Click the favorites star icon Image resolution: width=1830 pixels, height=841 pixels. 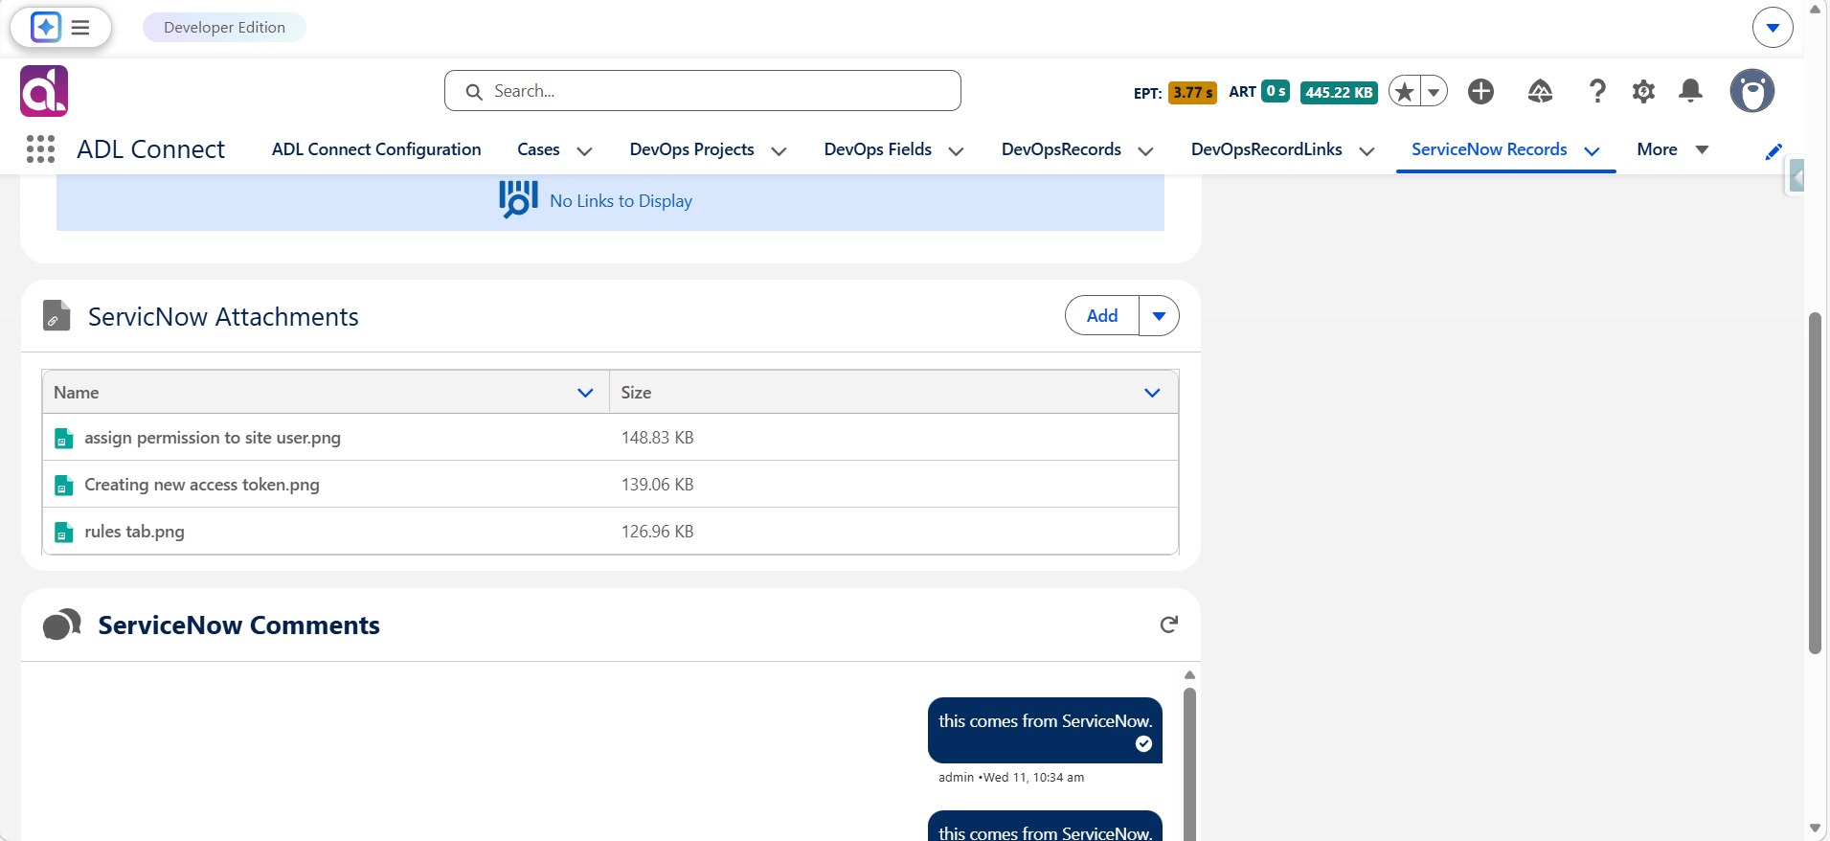point(1405,92)
